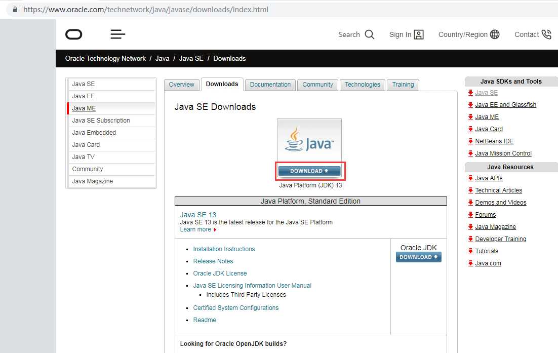
Task: Open Java Magazine link under Java Resources
Action: 495,227
